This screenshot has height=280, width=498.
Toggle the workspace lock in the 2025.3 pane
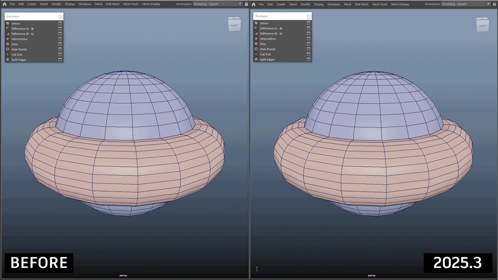coord(495,4)
